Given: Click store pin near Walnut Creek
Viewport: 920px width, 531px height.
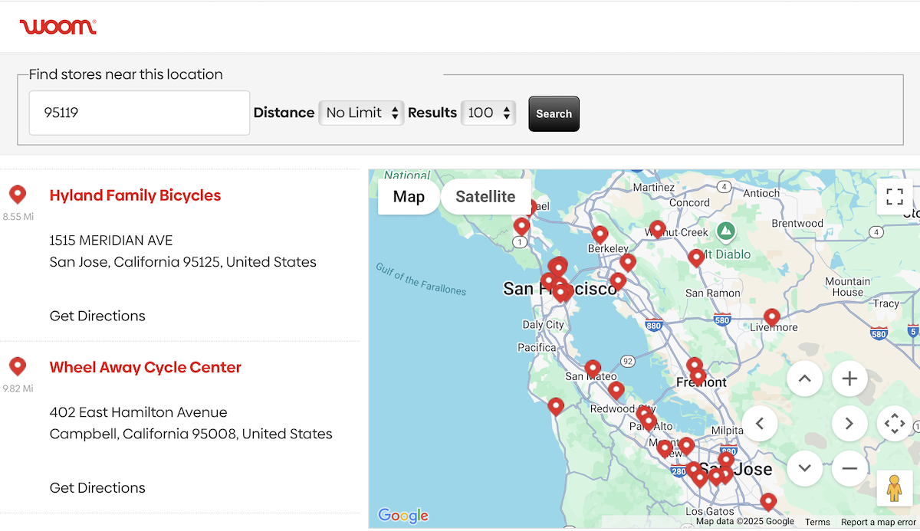Looking at the screenshot, I should [x=657, y=228].
